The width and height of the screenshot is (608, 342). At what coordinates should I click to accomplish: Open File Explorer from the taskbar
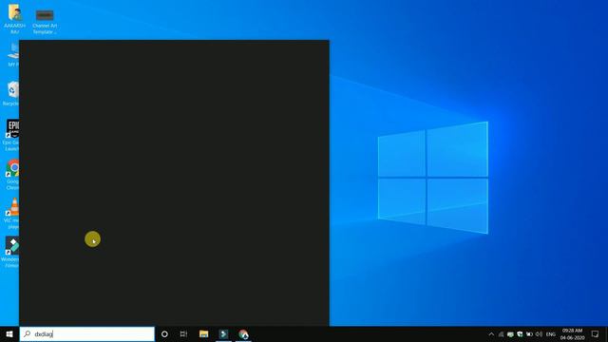coord(203,333)
